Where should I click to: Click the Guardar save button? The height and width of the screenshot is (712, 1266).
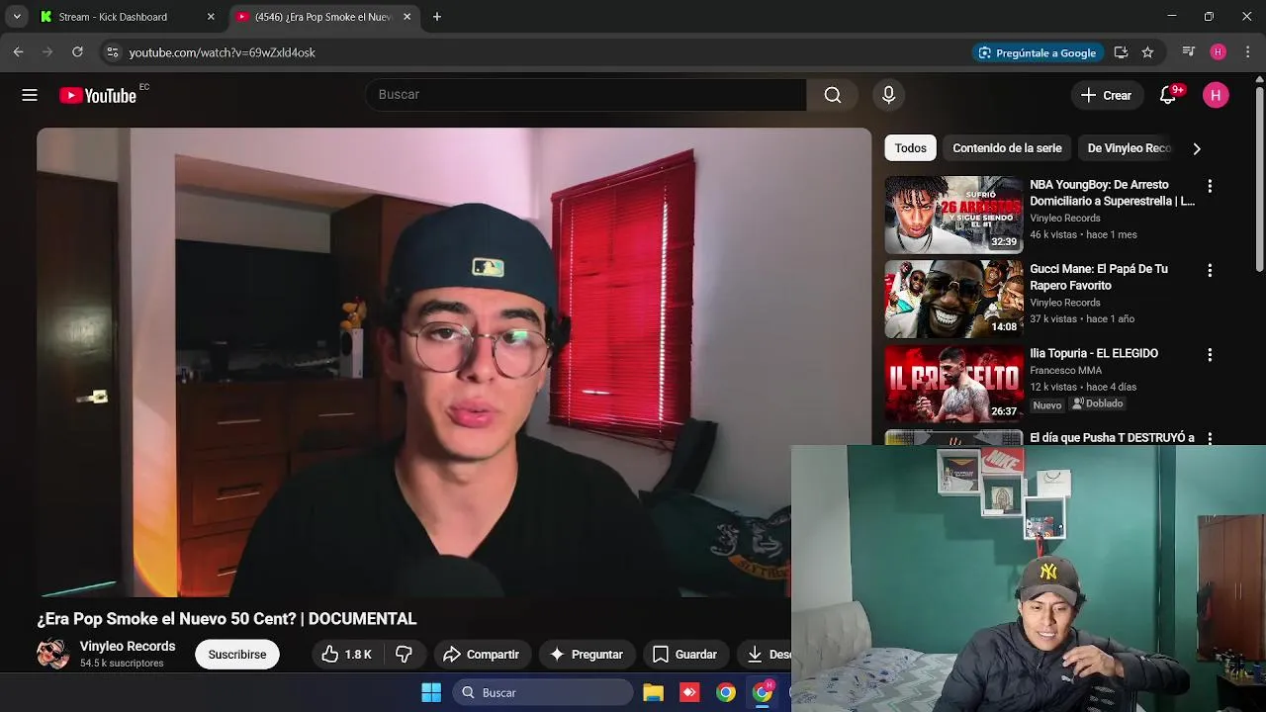(684, 654)
